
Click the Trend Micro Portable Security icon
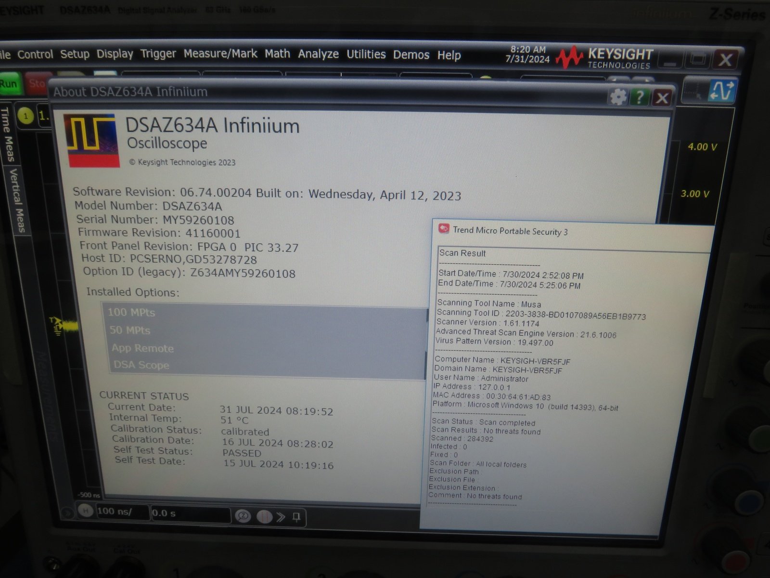444,229
